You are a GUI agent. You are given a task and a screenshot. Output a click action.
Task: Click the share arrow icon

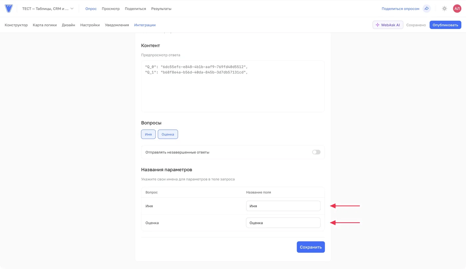[426, 9]
